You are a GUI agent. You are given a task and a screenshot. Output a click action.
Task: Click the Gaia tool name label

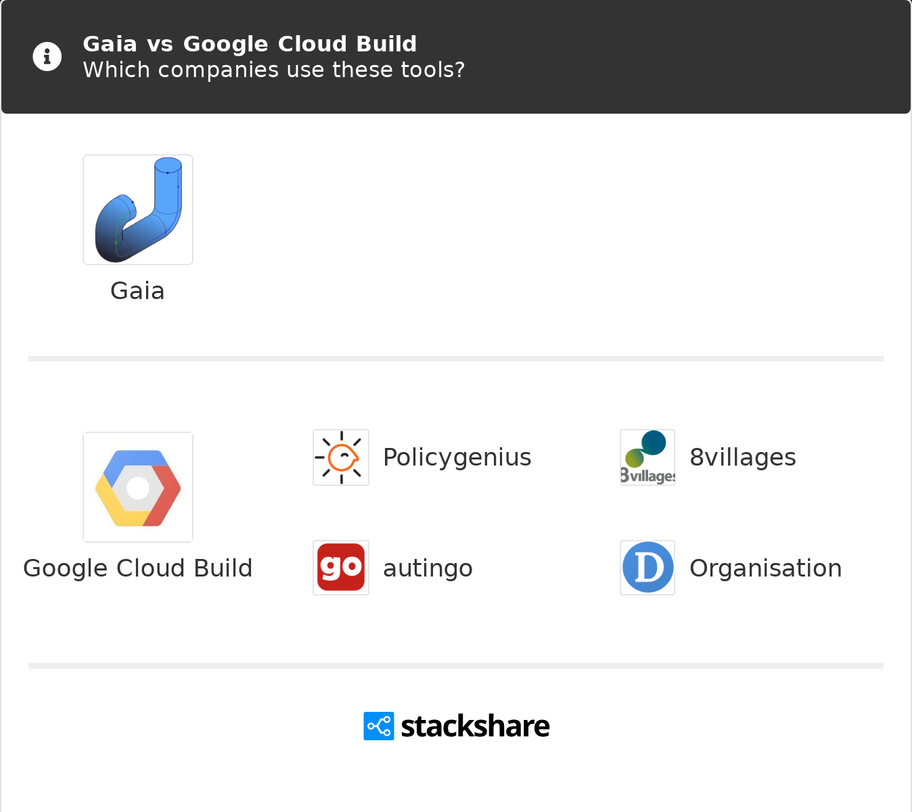point(137,291)
